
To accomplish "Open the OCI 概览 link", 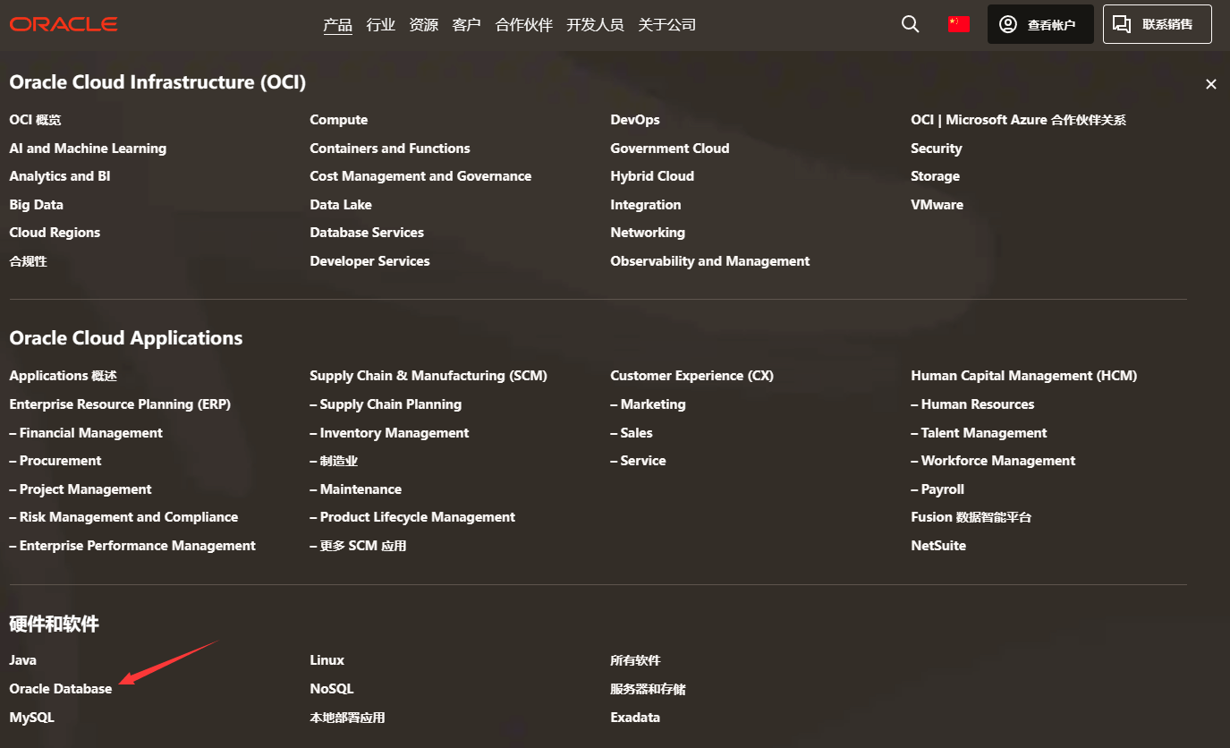I will [x=36, y=120].
